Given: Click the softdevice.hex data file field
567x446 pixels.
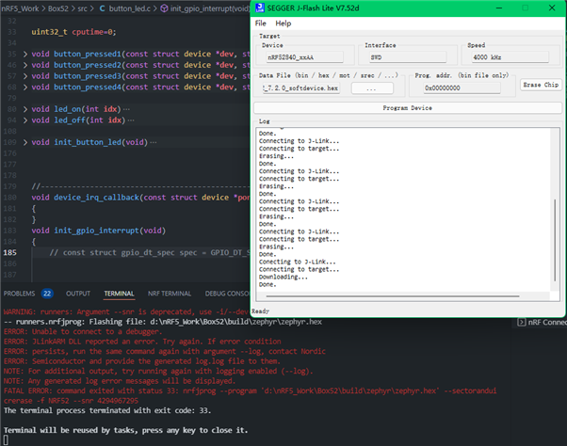Looking at the screenshot, I should [300, 88].
